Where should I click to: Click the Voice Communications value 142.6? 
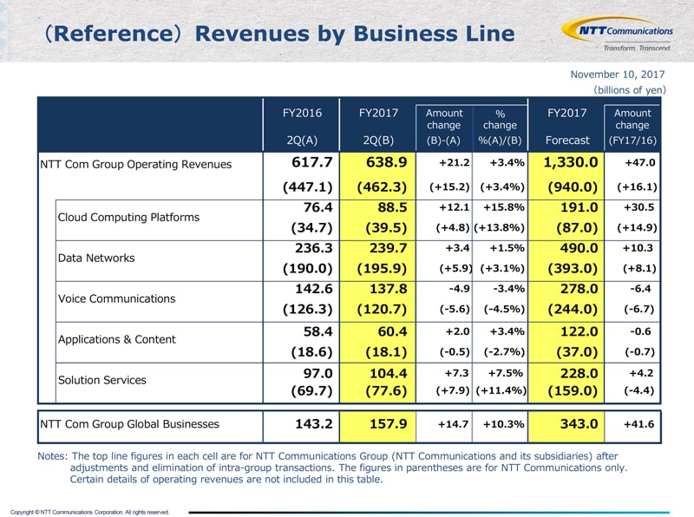click(x=313, y=289)
